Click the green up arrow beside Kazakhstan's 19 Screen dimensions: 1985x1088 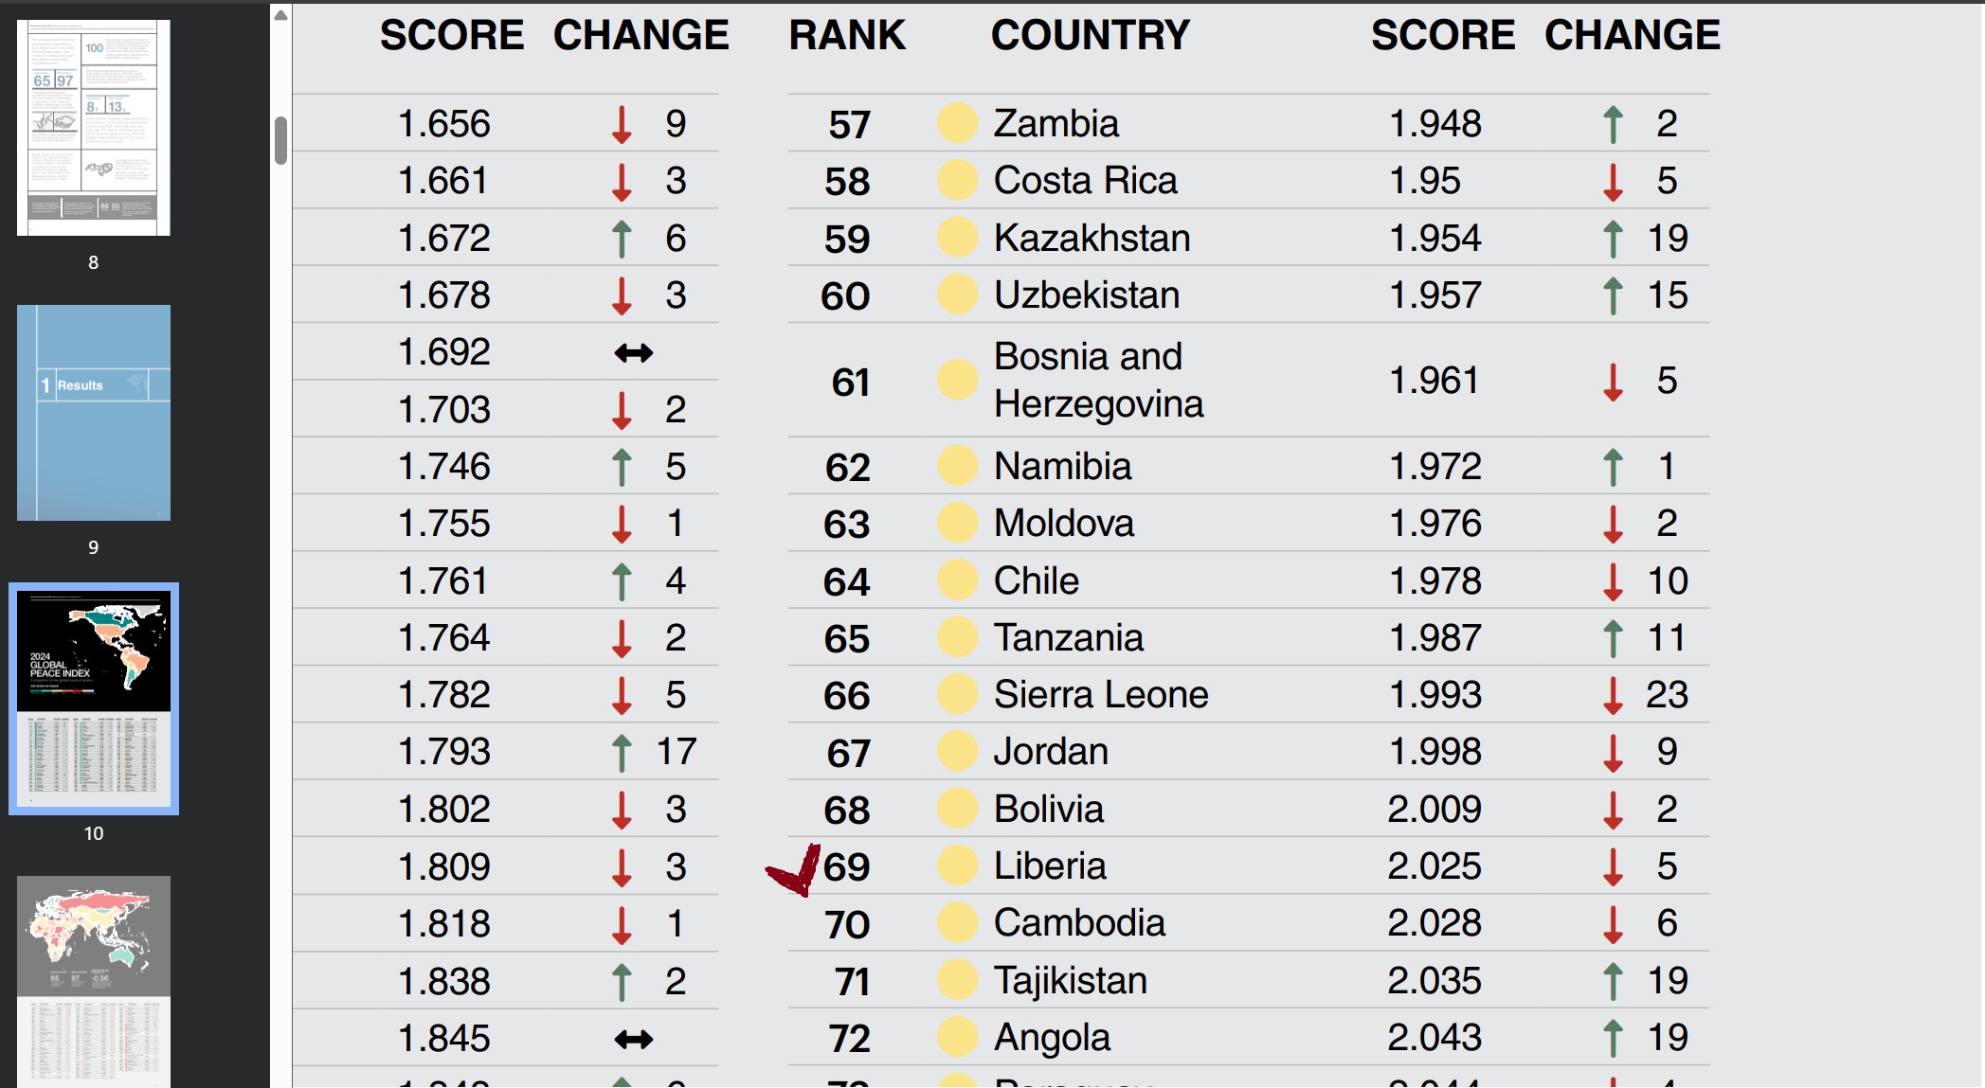[1613, 239]
